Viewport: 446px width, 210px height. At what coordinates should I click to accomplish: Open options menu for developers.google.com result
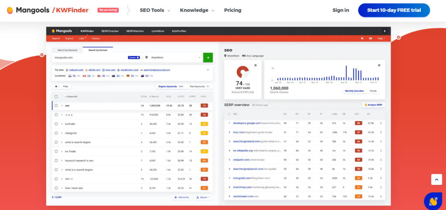(x=381, y=123)
